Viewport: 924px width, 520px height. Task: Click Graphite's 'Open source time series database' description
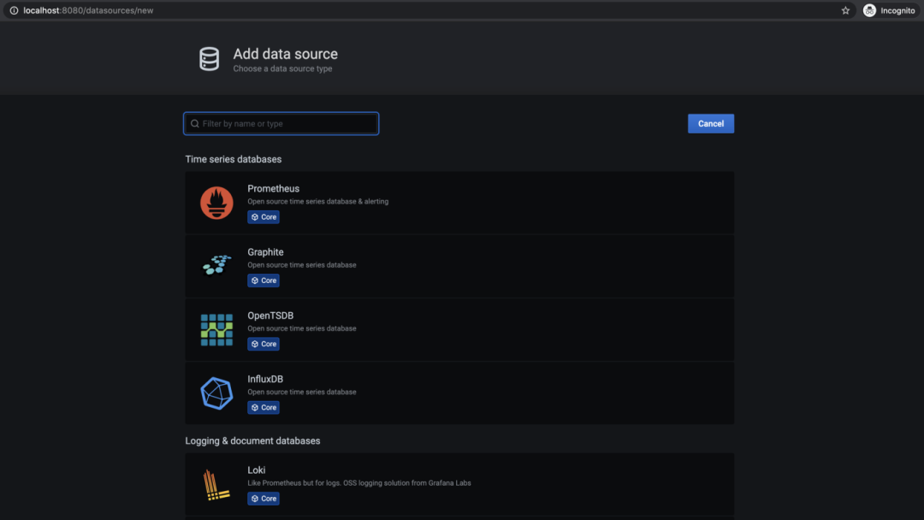tap(302, 265)
